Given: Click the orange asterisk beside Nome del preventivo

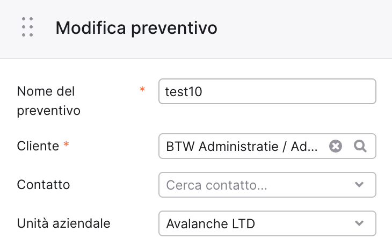Looking at the screenshot, I should click(x=142, y=90).
